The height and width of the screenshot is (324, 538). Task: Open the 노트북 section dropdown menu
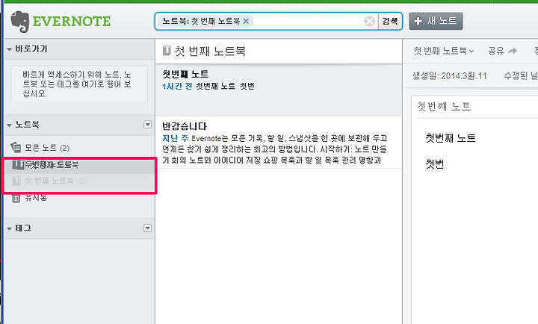point(147,125)
